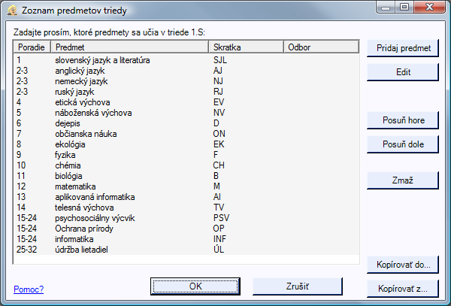Open Kopírovať z... copy dialog
The height and width of the screenshot is (306, 451).
tap(403, 289)
